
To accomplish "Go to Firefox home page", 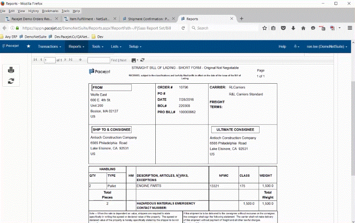I will (303, 28).
